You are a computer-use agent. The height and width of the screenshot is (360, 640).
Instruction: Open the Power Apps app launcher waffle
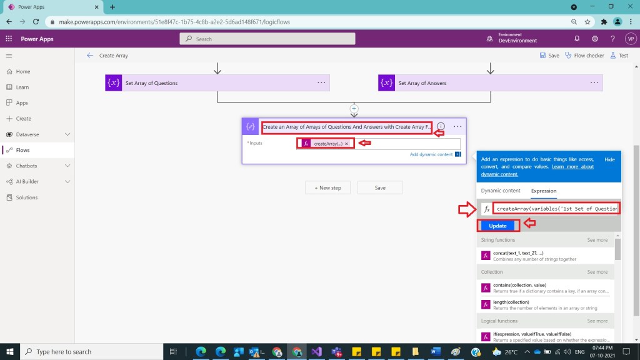[9, 39]
